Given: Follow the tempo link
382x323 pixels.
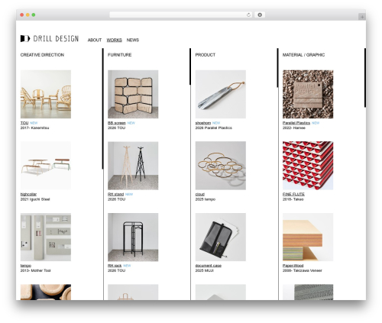Looking at the screenshot, I should click(x=26, y=266).
